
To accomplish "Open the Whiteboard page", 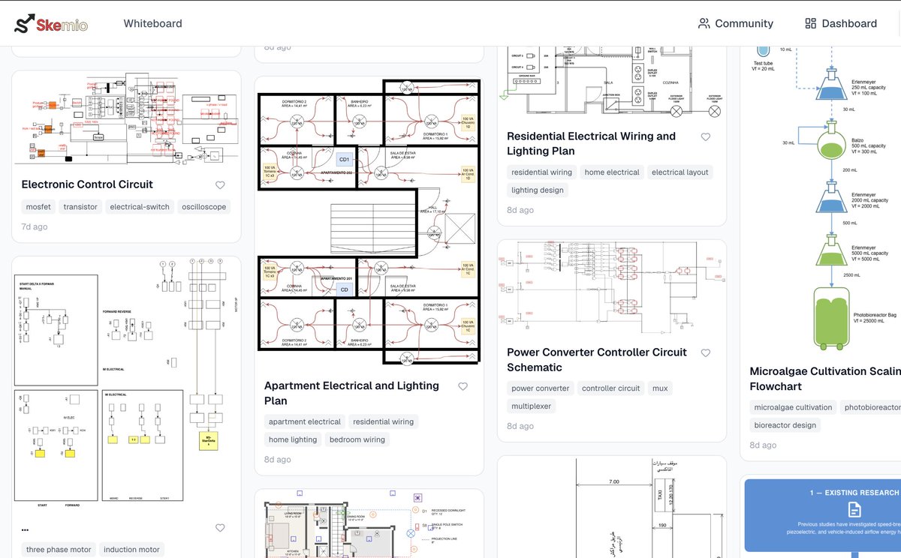I will (153, 23).
